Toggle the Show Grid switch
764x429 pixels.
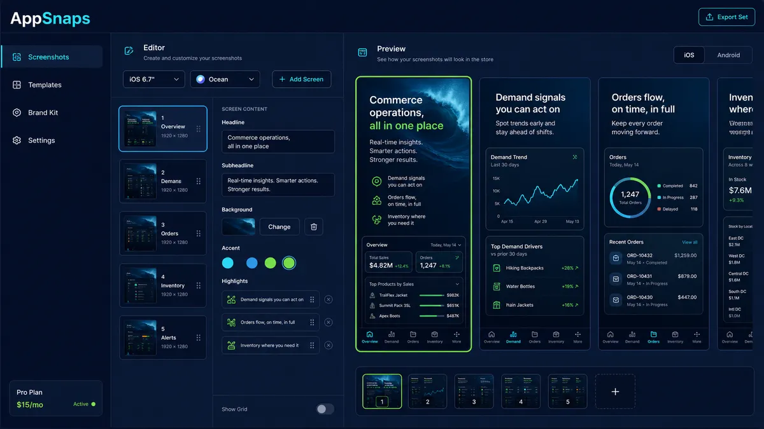[325, 409]
